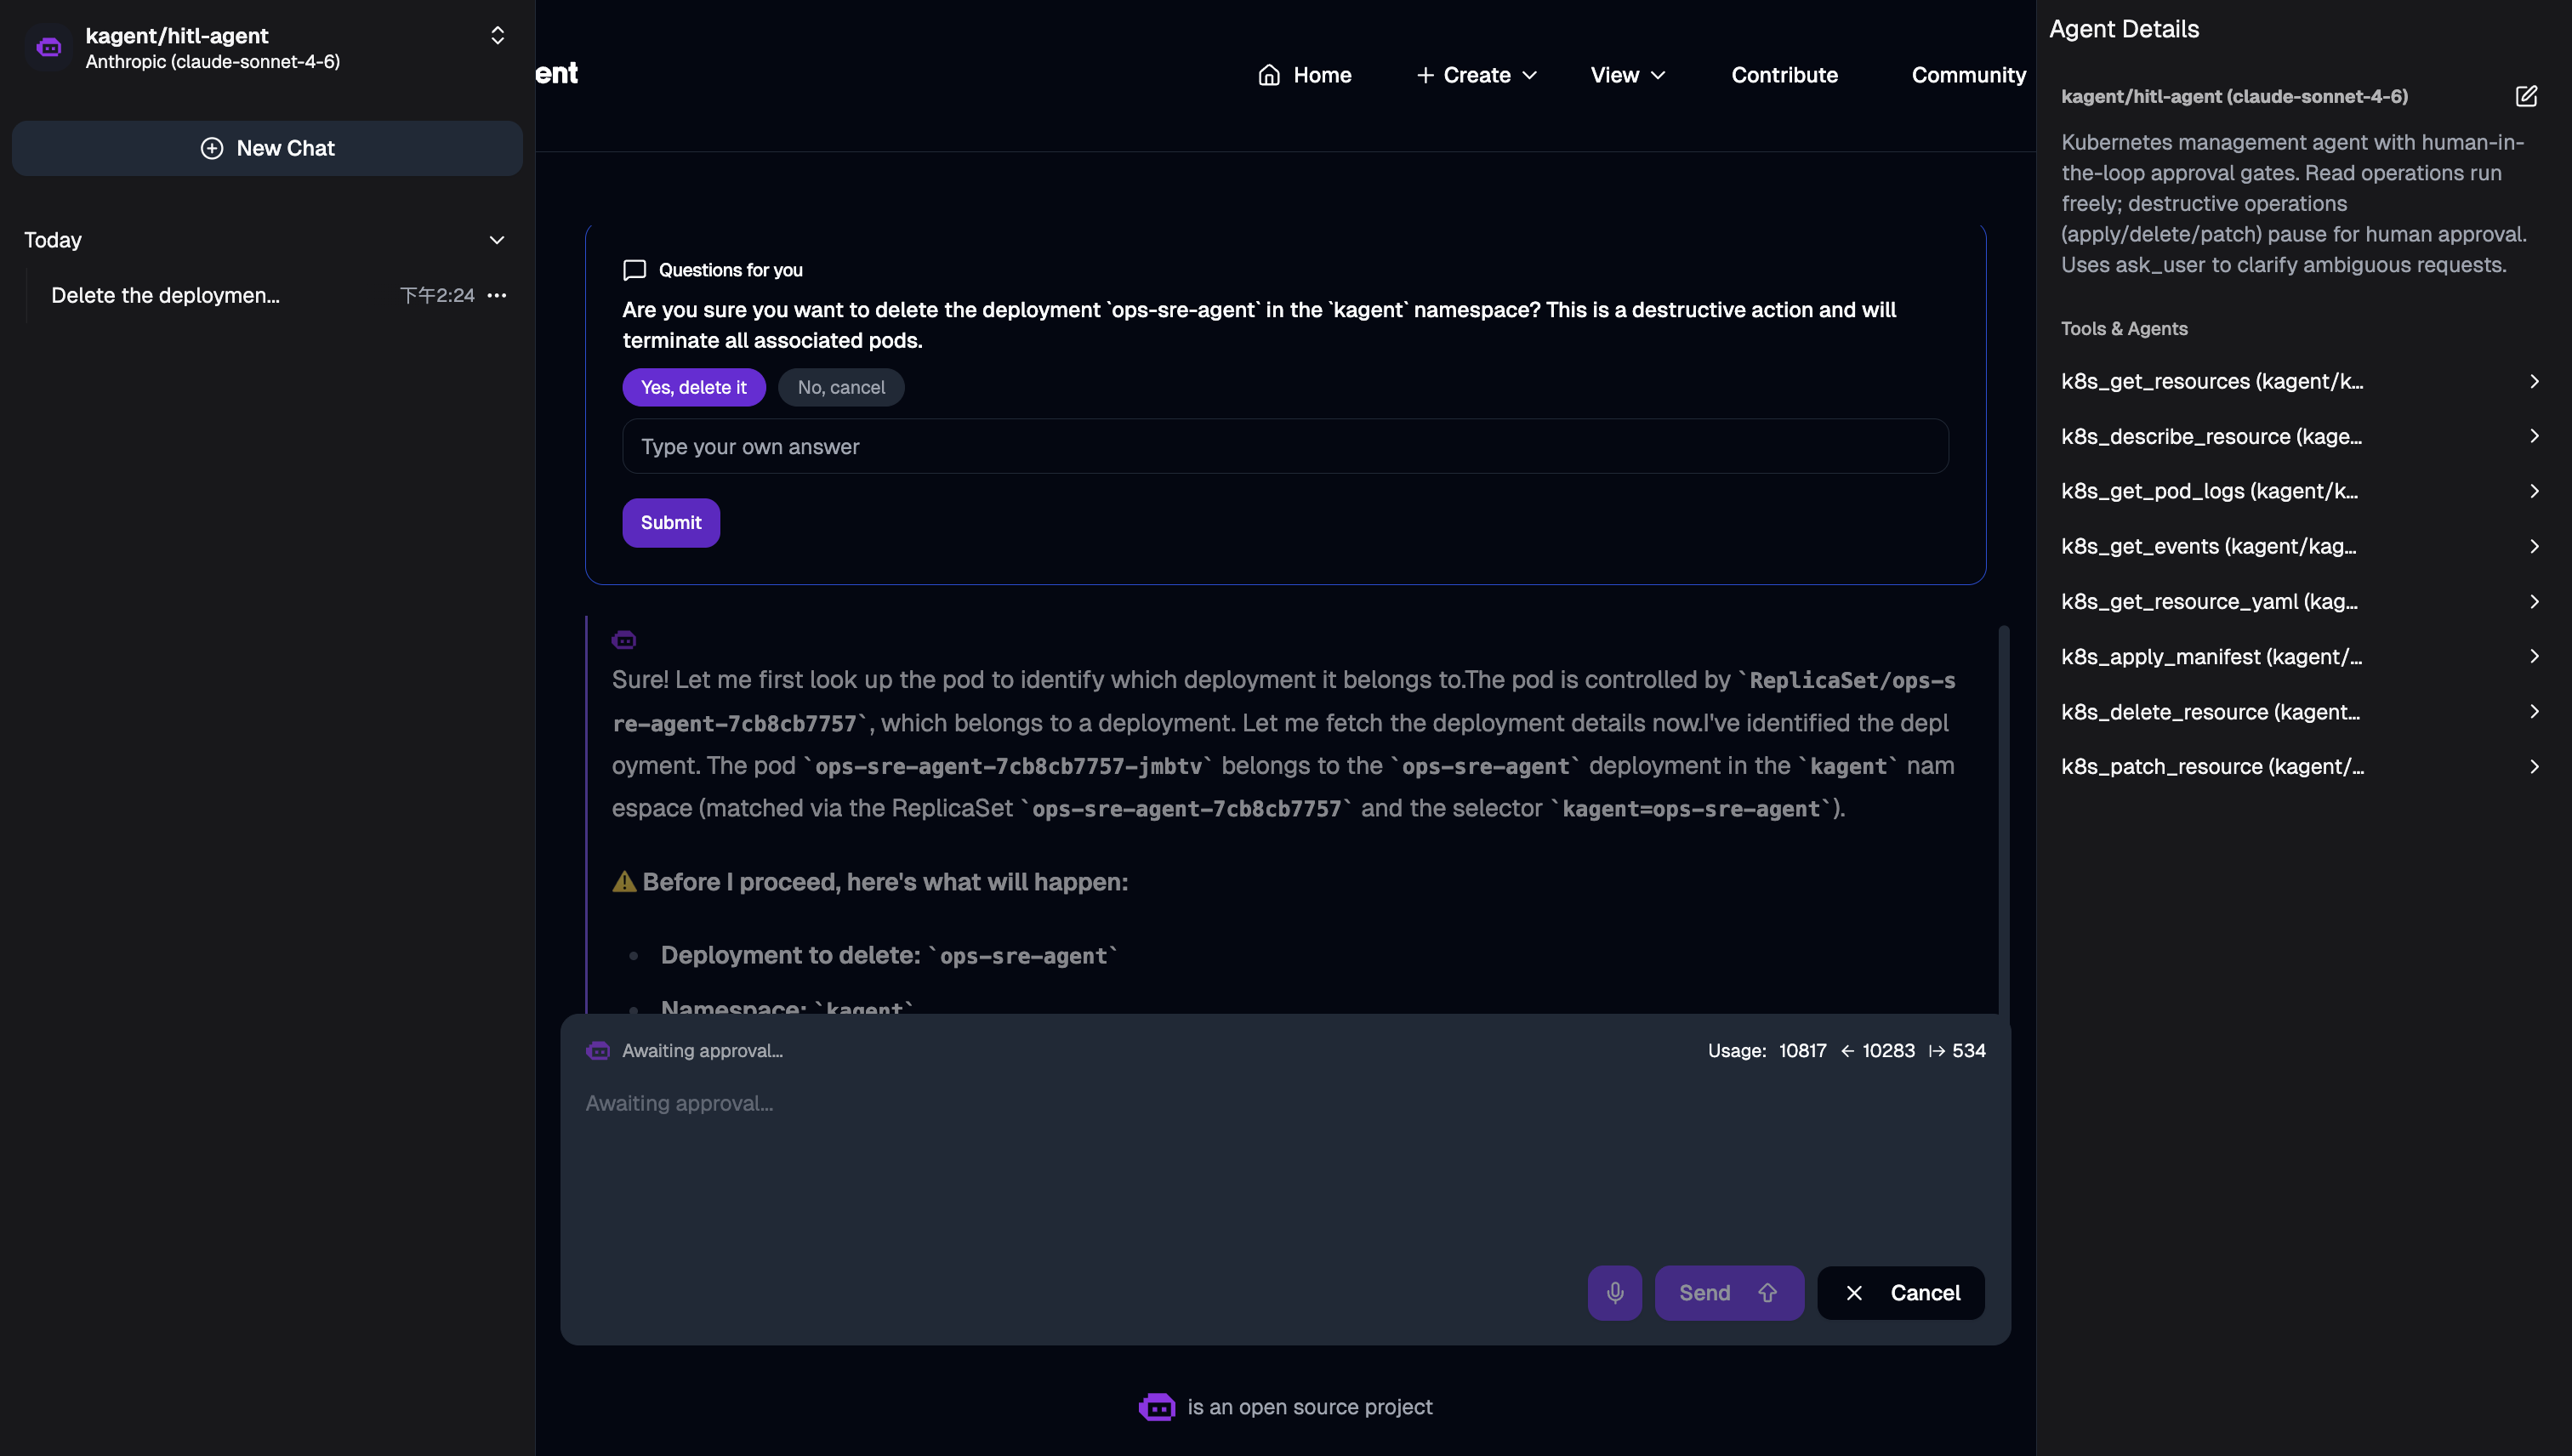Open the View dropdown menu
The width and height of the screenshot is (2572, 1456).
(1628, 75)
